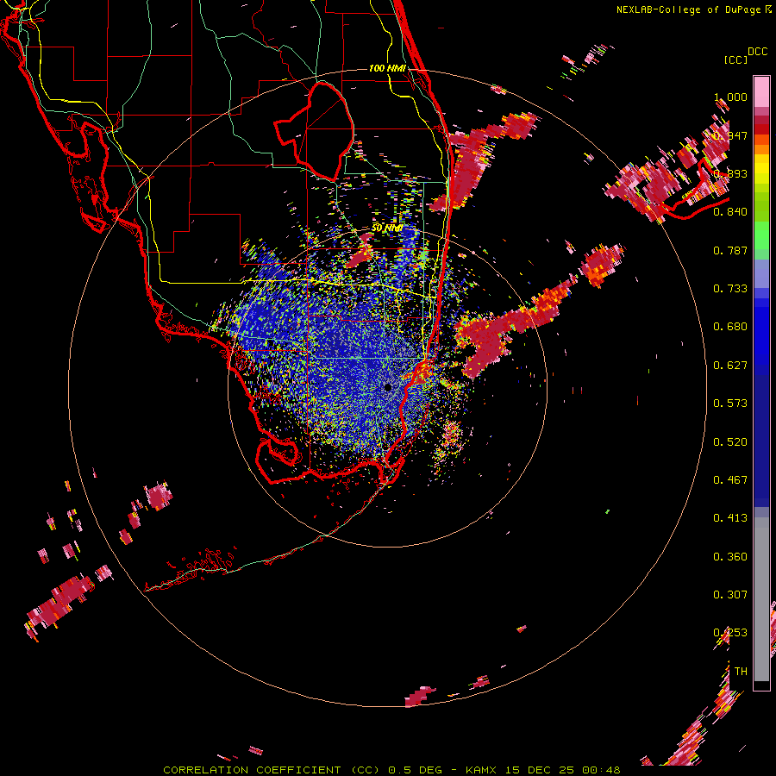
Task: Click the 50 NMI range ring label
Action: [387, 228]
